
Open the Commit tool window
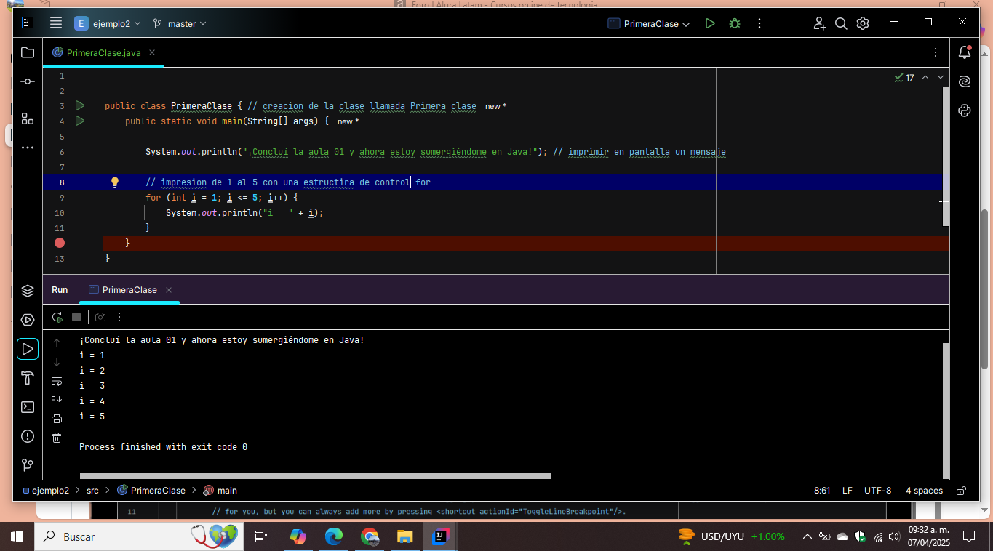tap(28, 81)
